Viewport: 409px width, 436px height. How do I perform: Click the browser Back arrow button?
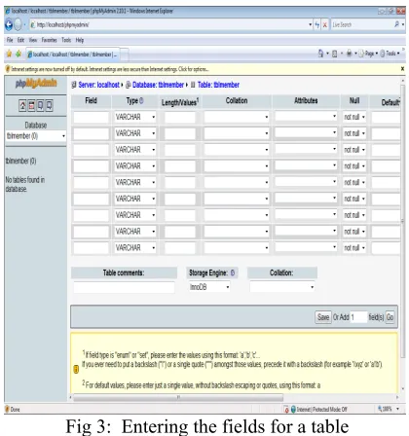[9, 24]
